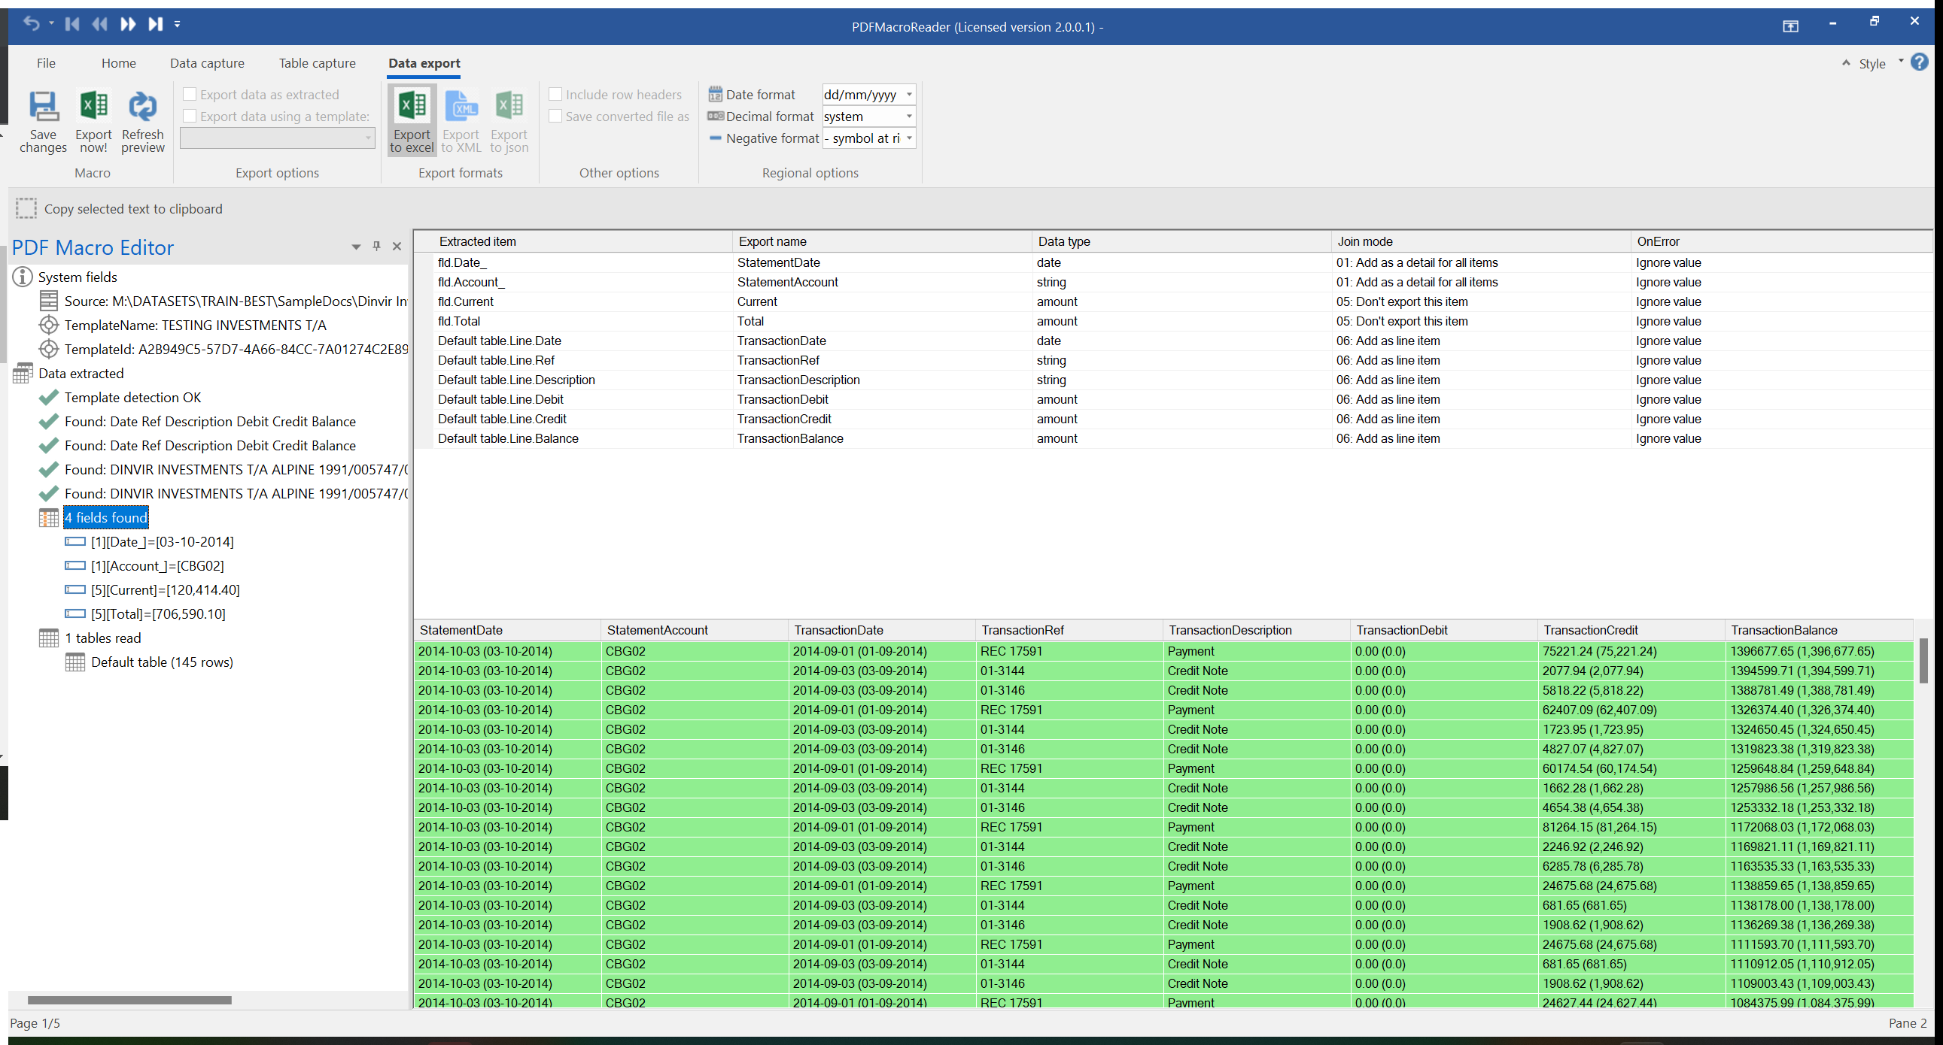Select Export to json

[x=509, y=120]
